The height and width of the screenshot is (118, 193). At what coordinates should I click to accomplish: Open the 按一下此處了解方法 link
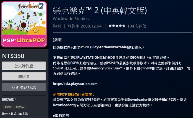coord(15,113)
